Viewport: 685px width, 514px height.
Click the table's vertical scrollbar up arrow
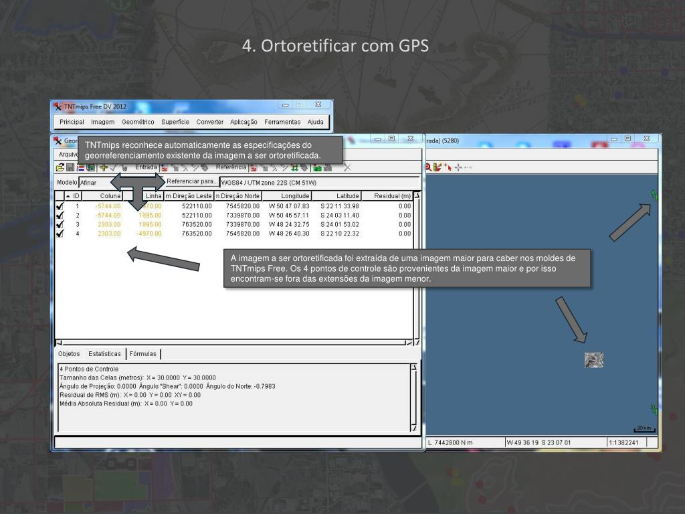tap(417, 195)
